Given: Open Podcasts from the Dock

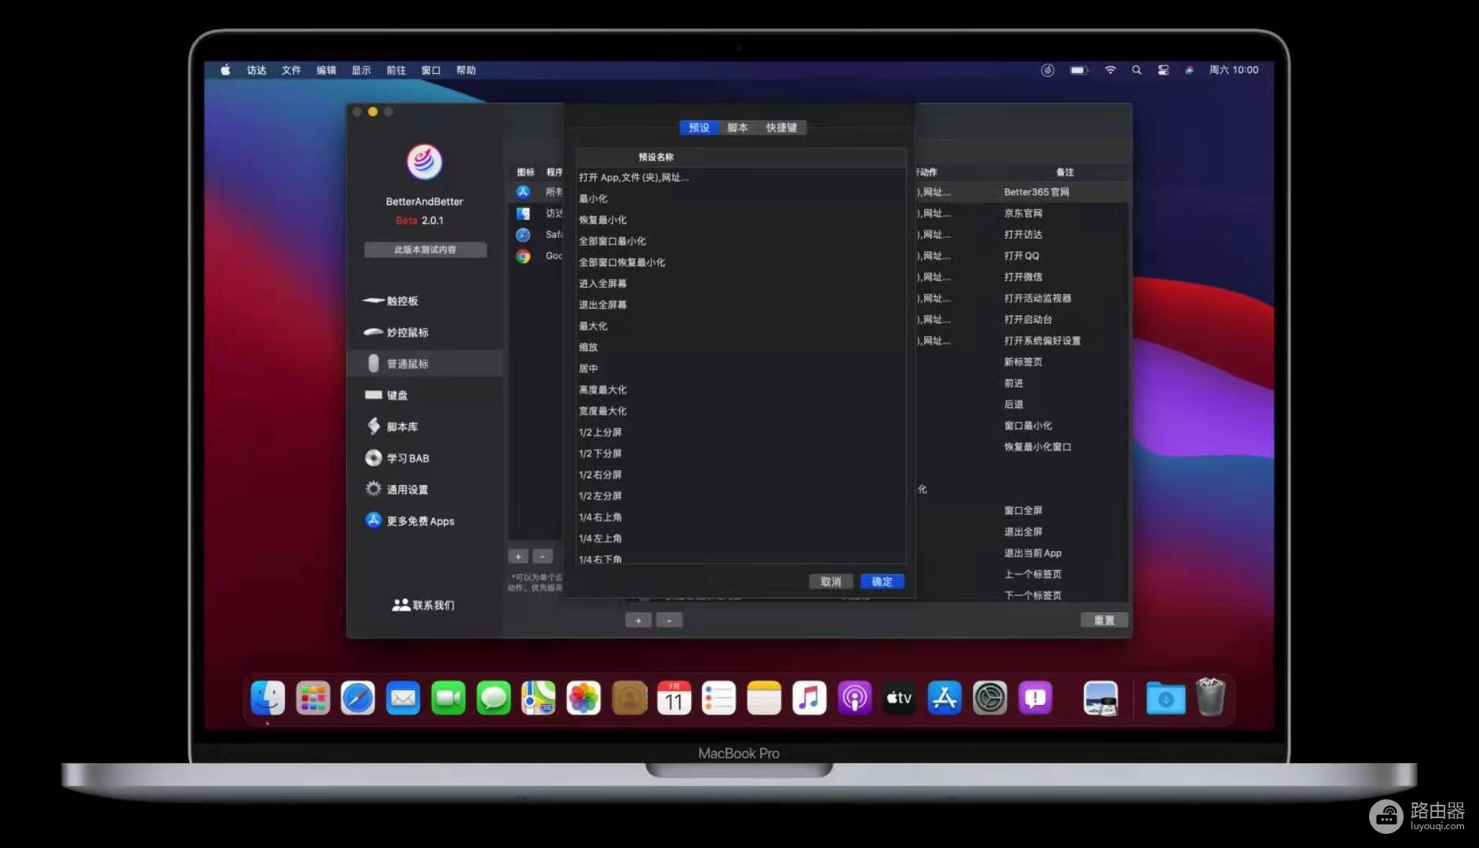Looking at the screenshot, I should tap(855, 697).
